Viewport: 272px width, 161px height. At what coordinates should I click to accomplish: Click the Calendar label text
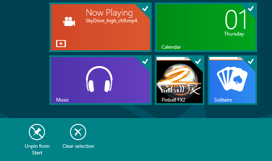tap(171, 47)
